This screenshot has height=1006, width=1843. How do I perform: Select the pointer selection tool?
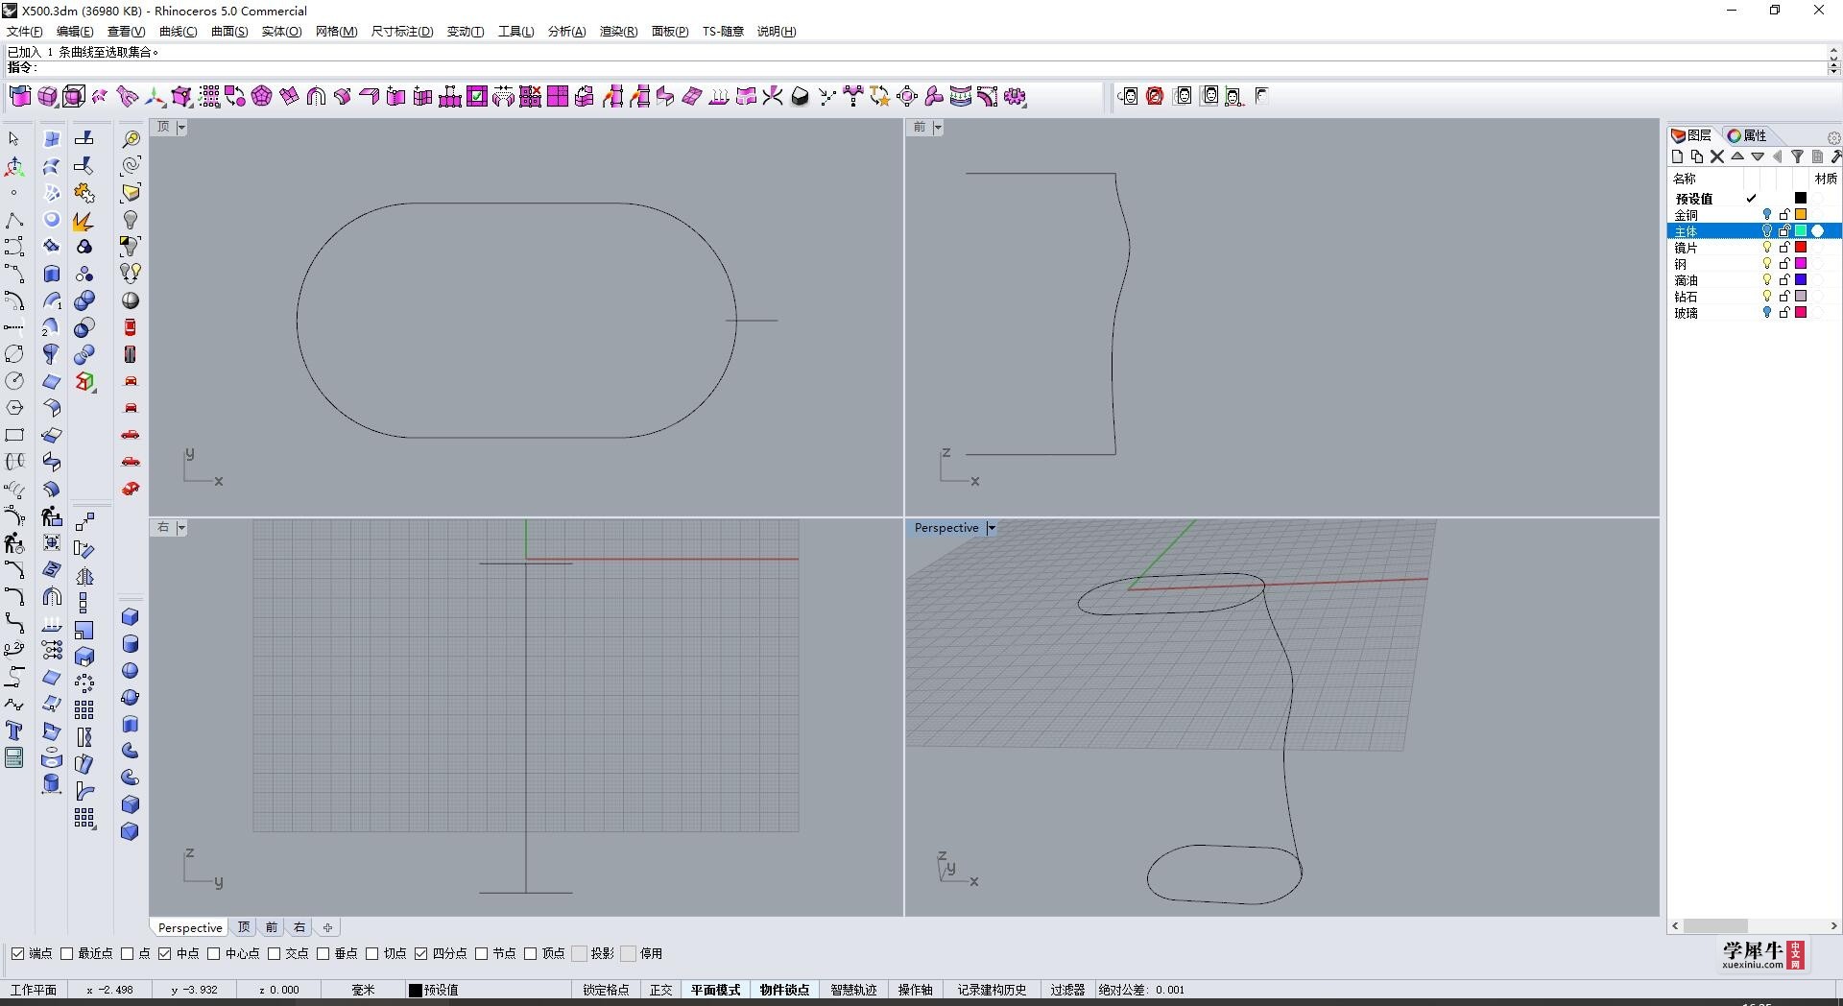click(x=13, y=139)
